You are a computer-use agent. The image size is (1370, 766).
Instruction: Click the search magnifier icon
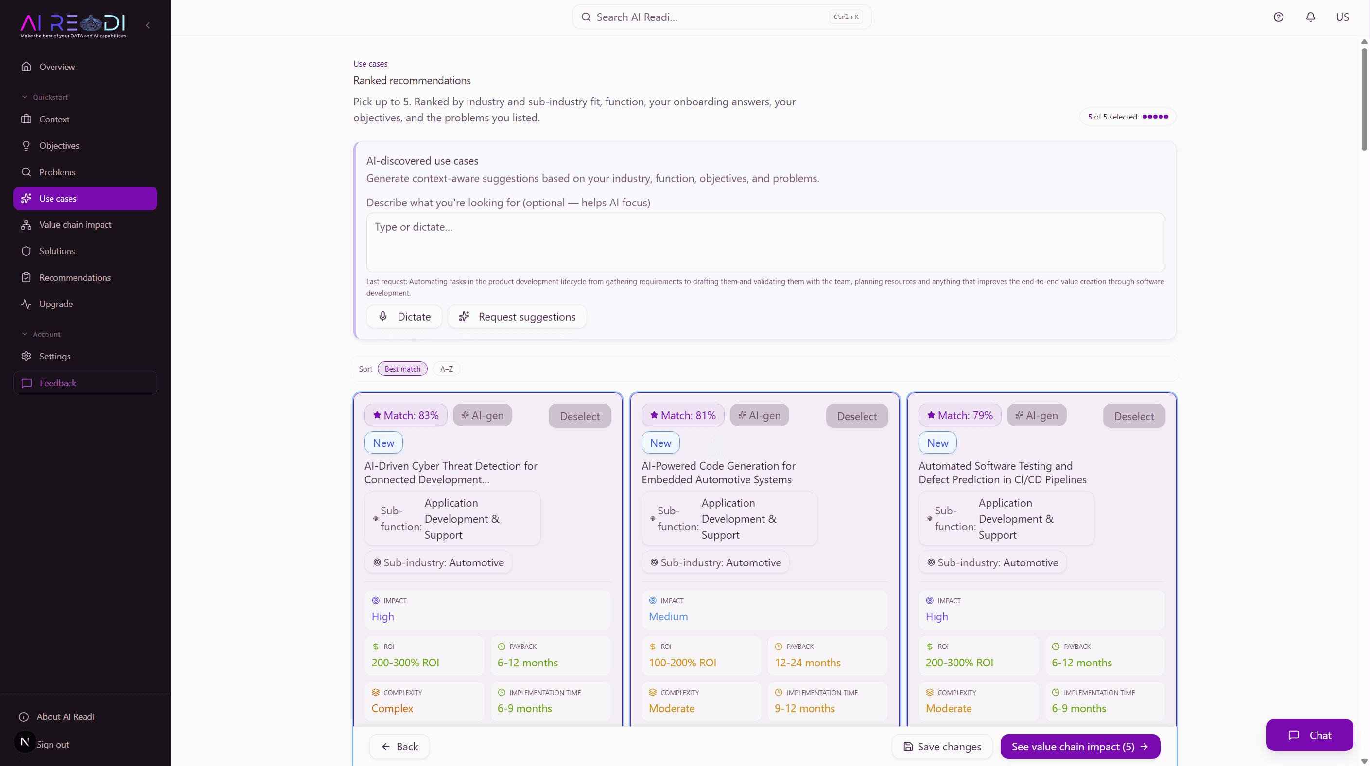click(x=586, y=17)
